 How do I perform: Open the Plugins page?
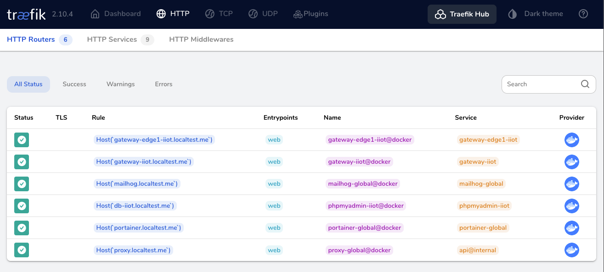tap(311, 14)
